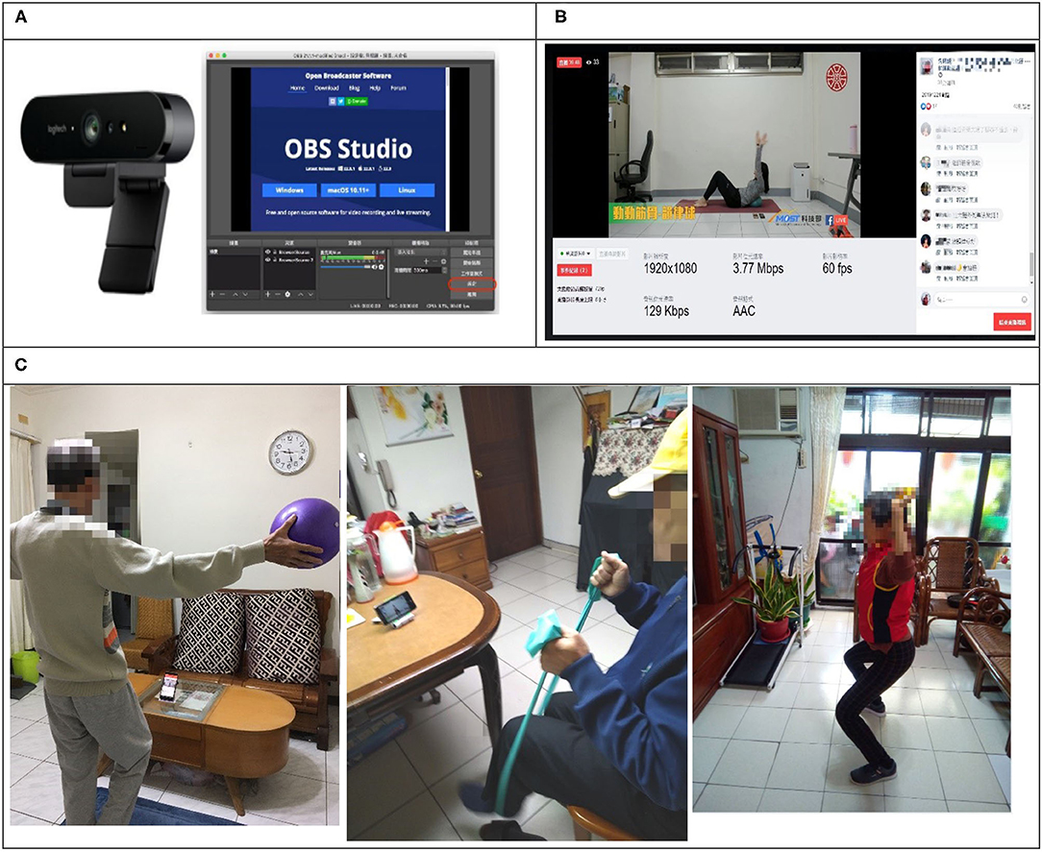Viewport: 1042px width, 852px height.
Task: Open transition properties gear icon
Action: click(x=443, y=261)
